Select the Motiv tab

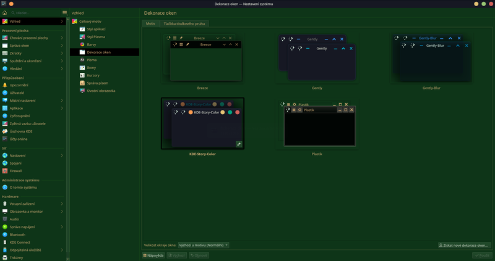tap(150, 23)
